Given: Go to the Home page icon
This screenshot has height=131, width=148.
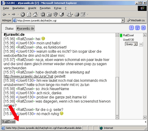Looking at the screenshot, I should [35, 15].
